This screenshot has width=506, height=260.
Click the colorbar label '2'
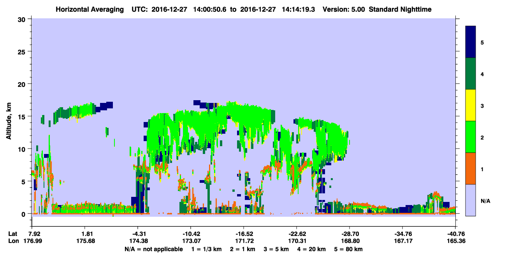[482, 137]
